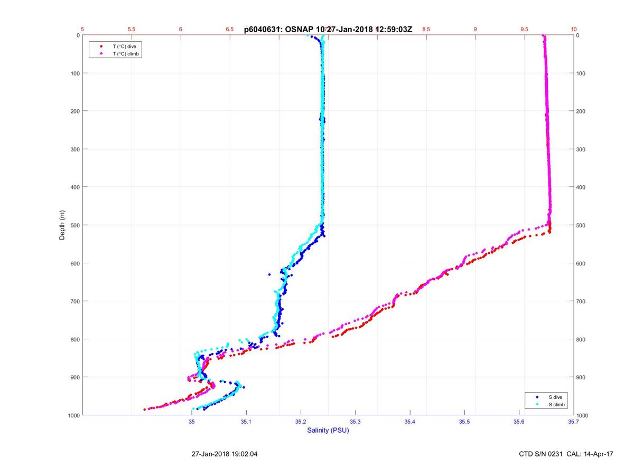Click right depth axis tick 600

(x=582, y=263)
